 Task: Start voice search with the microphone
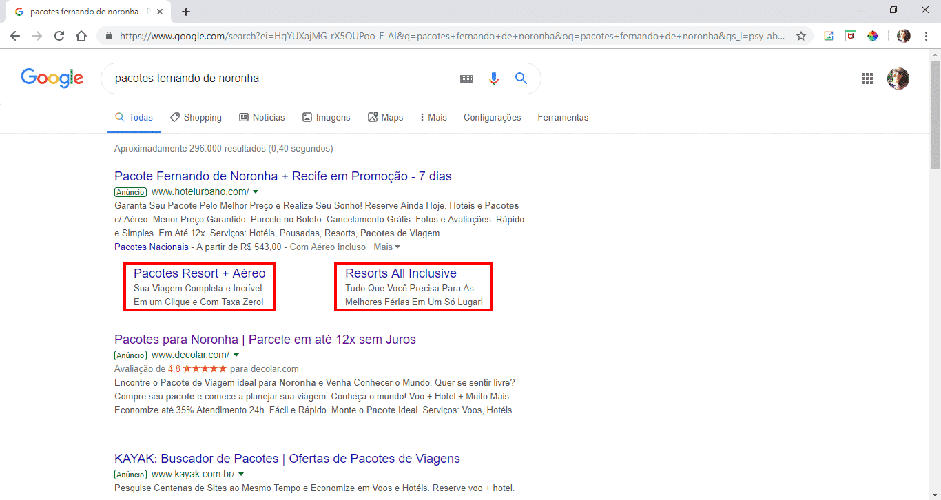493,79
